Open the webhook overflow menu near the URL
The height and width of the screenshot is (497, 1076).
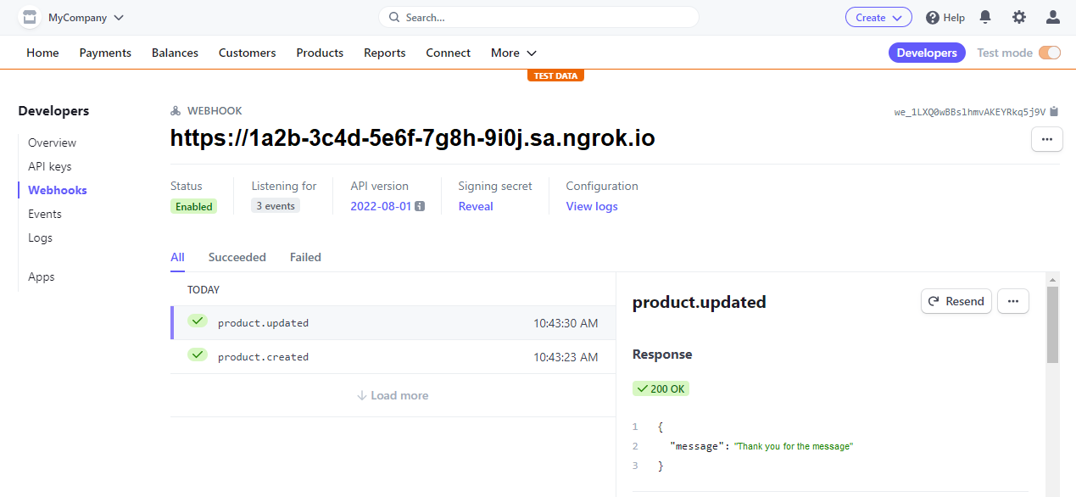[x=1046, y=139]
